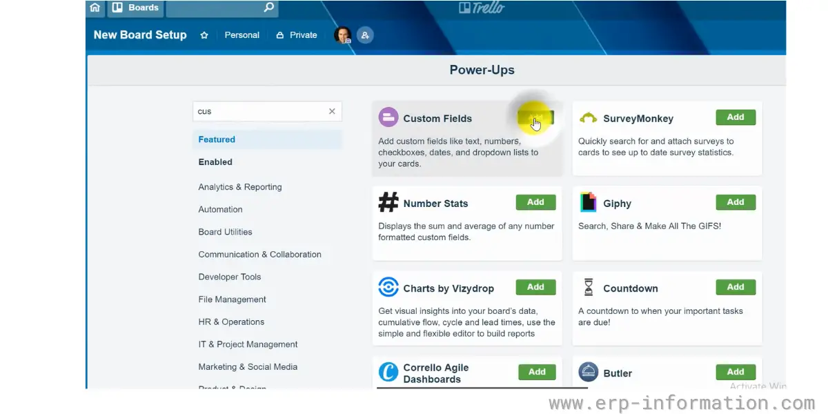
Task: Click the Custom Fields description text
Action: 458,152
